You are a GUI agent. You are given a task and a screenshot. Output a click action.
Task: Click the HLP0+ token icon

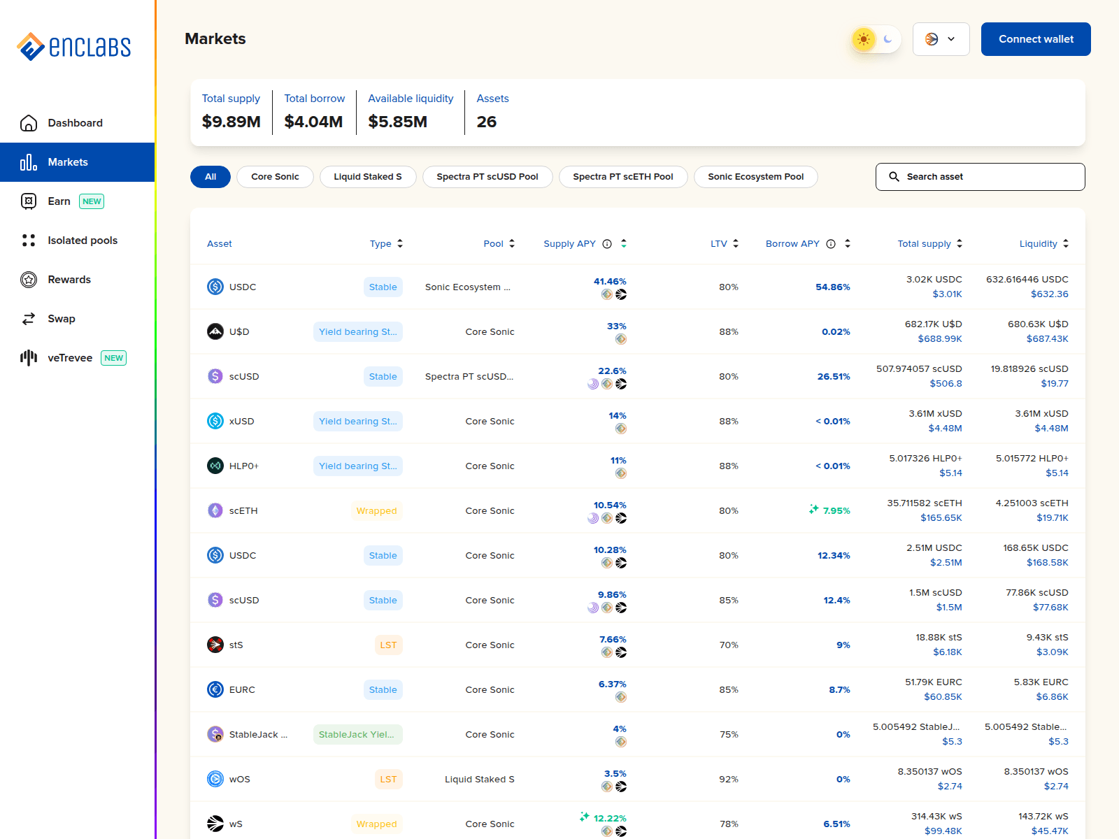coord(215,466)
